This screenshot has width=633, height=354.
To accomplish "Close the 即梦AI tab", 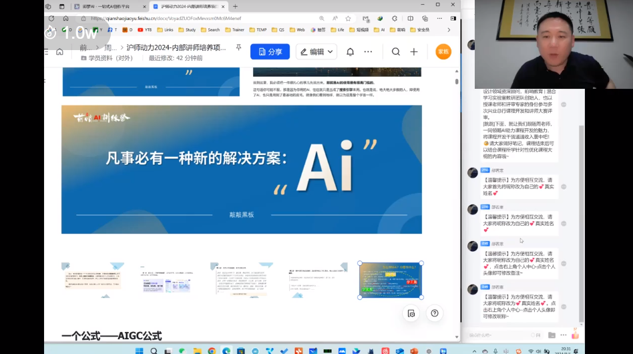I will tap(144, 7).
